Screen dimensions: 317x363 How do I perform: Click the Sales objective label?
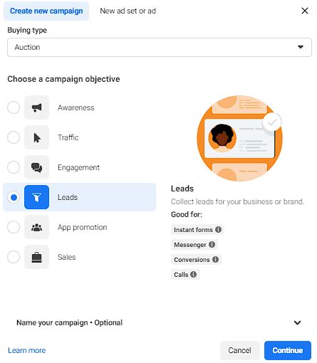(x=66, y=257)
